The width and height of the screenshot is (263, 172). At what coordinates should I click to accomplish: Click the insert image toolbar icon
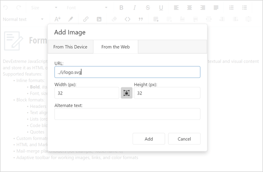point(99,19)
